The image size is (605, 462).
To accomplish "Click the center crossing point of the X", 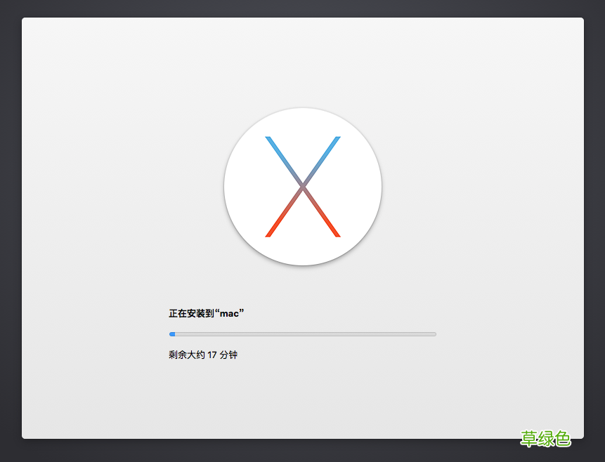I will coord(302,186).
